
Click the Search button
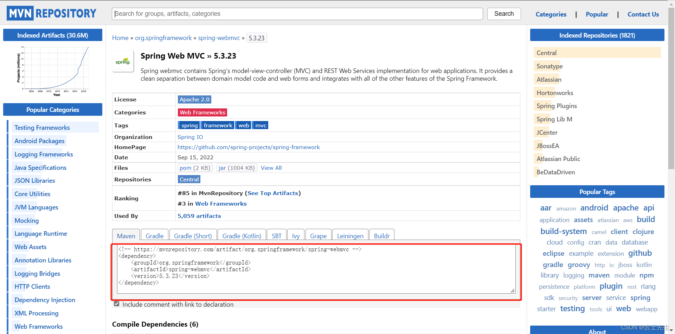[x=504, y=14]
